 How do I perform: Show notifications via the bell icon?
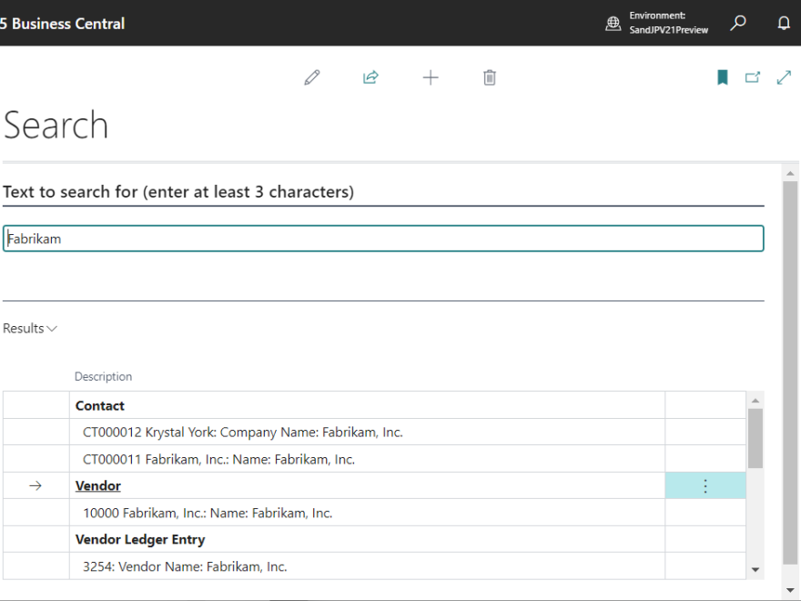point(784,23)
